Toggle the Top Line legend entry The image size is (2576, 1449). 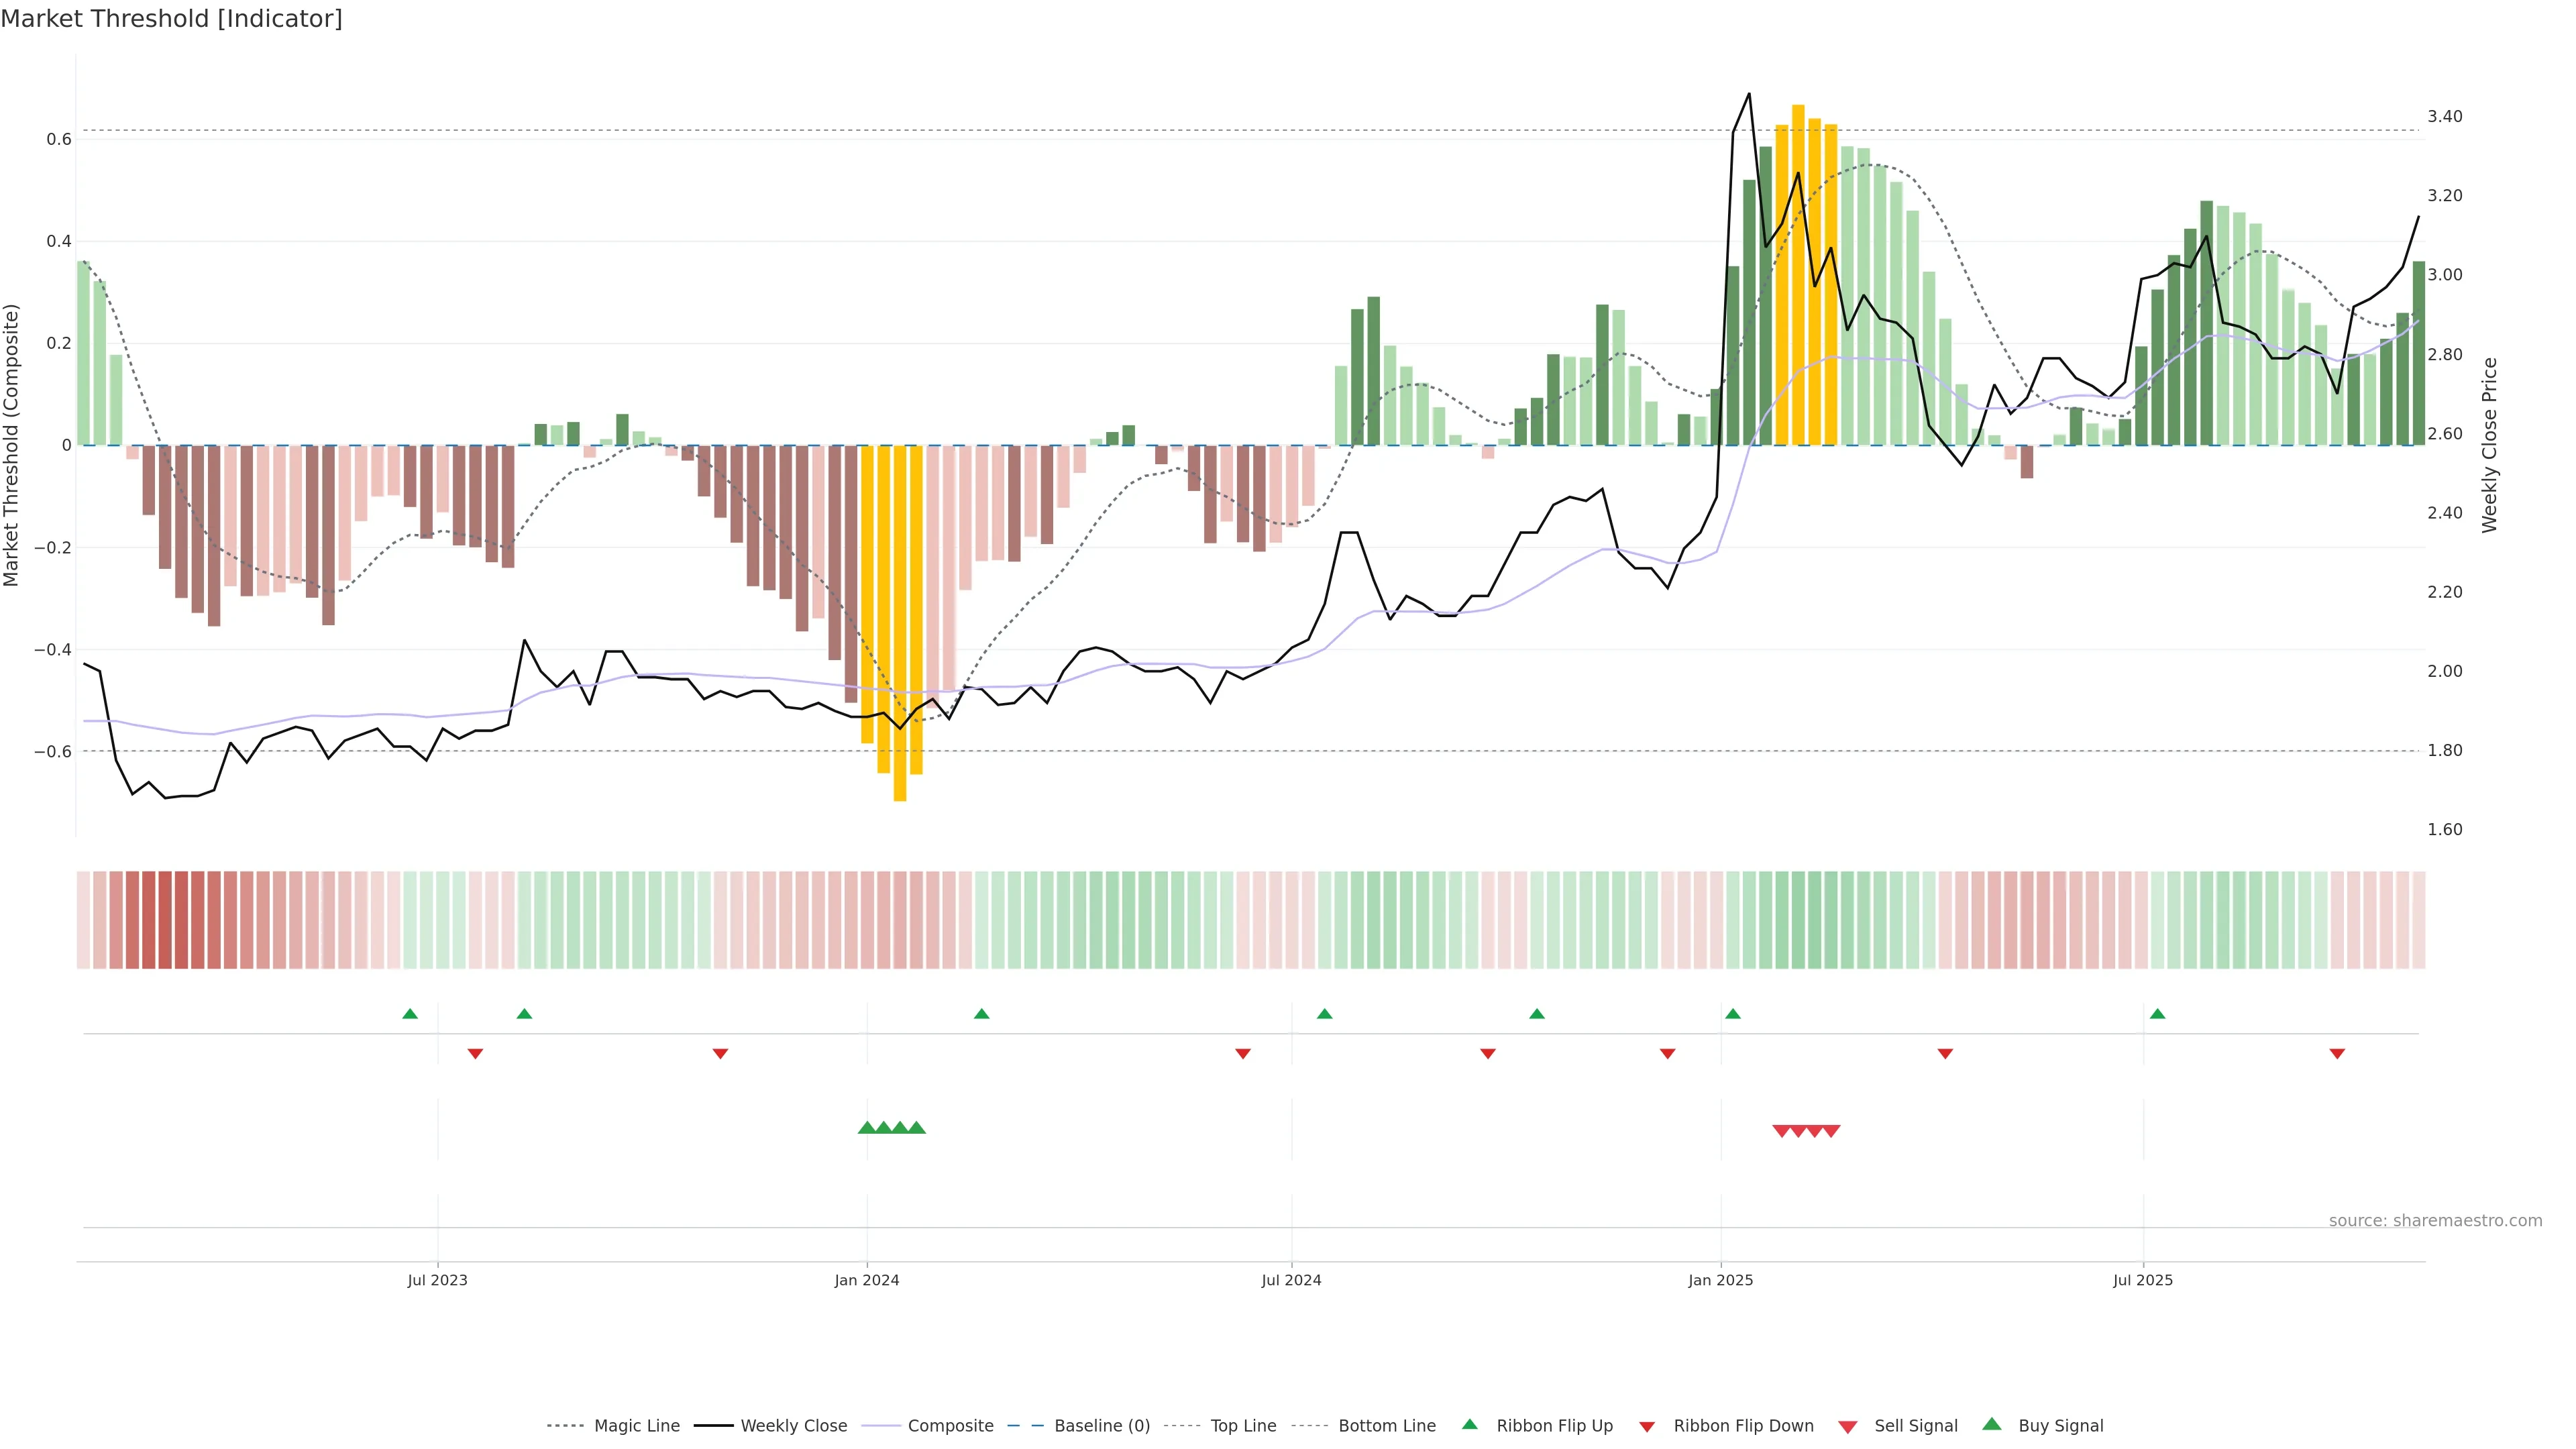(x=1243, y=1426)
